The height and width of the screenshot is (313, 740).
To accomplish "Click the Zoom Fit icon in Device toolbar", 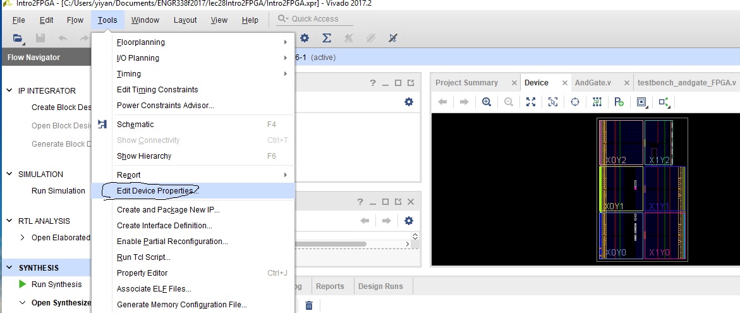I will coord(531,102).
